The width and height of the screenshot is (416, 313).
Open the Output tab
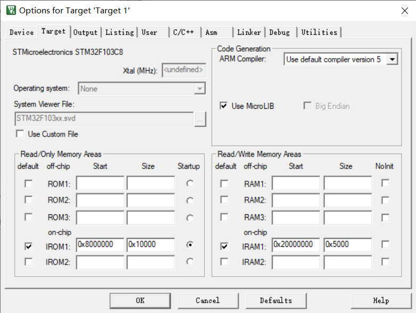pyautogui.click(x=85, y=33)
